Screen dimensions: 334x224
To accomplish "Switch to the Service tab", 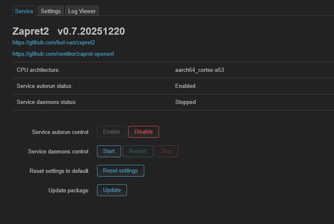I will click(x=24, y=11).
